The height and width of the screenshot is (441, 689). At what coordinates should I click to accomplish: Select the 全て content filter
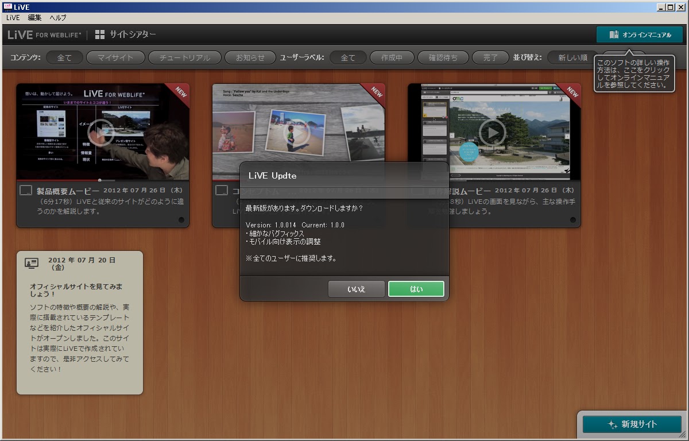click(64, 57)
